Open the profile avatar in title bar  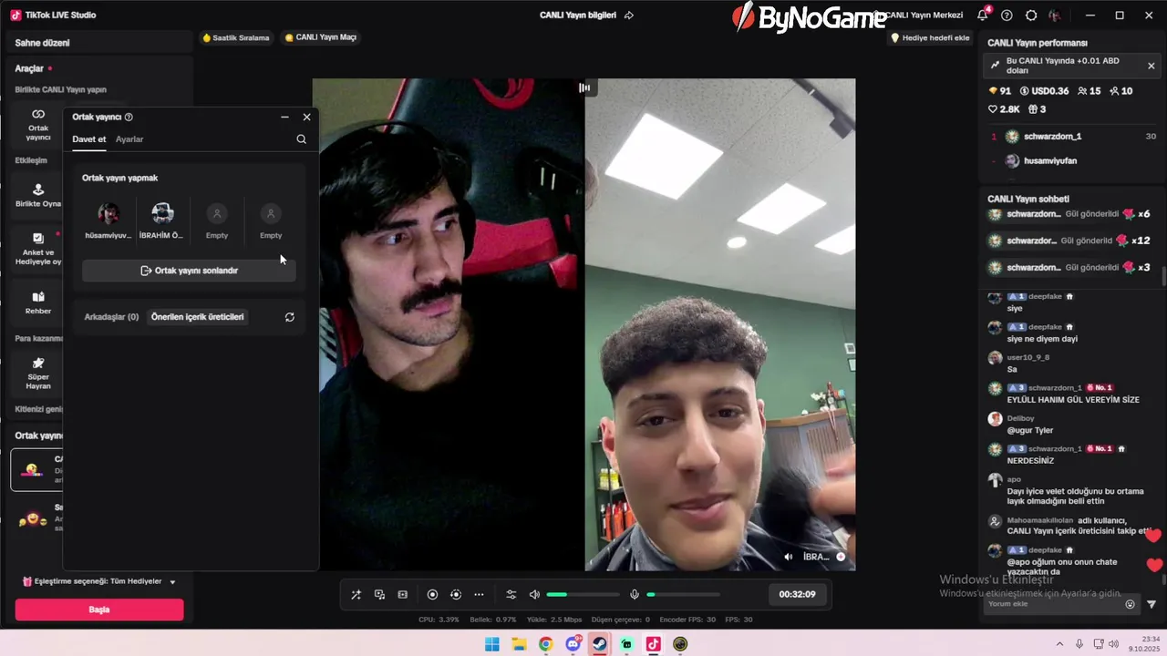(1055, 15)
